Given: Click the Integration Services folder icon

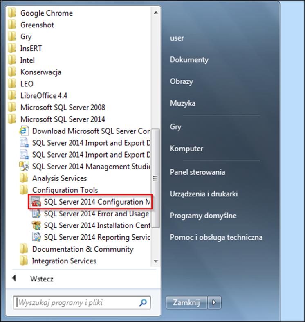Looking at the screenshot, I should [x=24, y=261].
